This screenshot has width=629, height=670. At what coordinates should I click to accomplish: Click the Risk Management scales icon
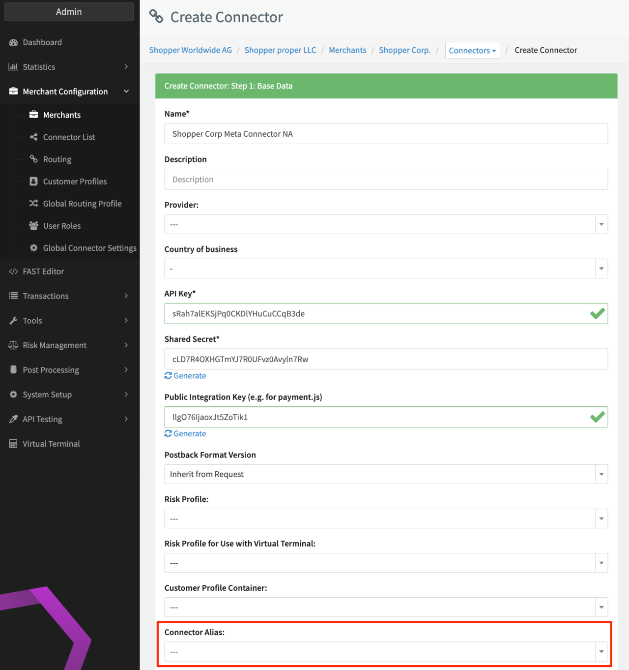pos(13,345)
